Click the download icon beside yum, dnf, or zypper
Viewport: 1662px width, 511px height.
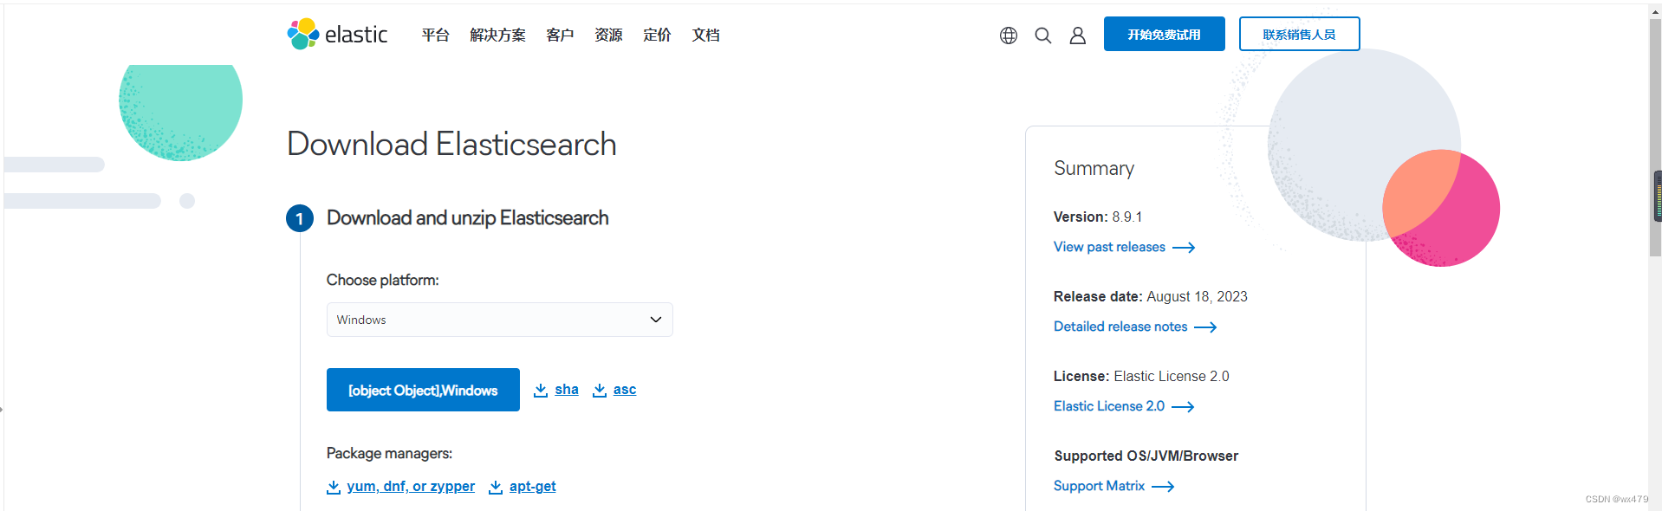334,487
